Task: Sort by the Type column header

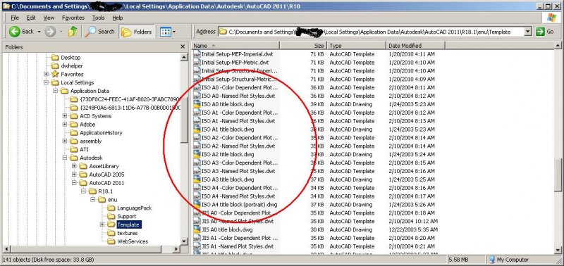Action: (356, 46)
